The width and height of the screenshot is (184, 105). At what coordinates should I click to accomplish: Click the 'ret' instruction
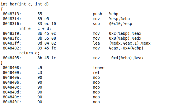pyautogui.click(x=96, y=73)
